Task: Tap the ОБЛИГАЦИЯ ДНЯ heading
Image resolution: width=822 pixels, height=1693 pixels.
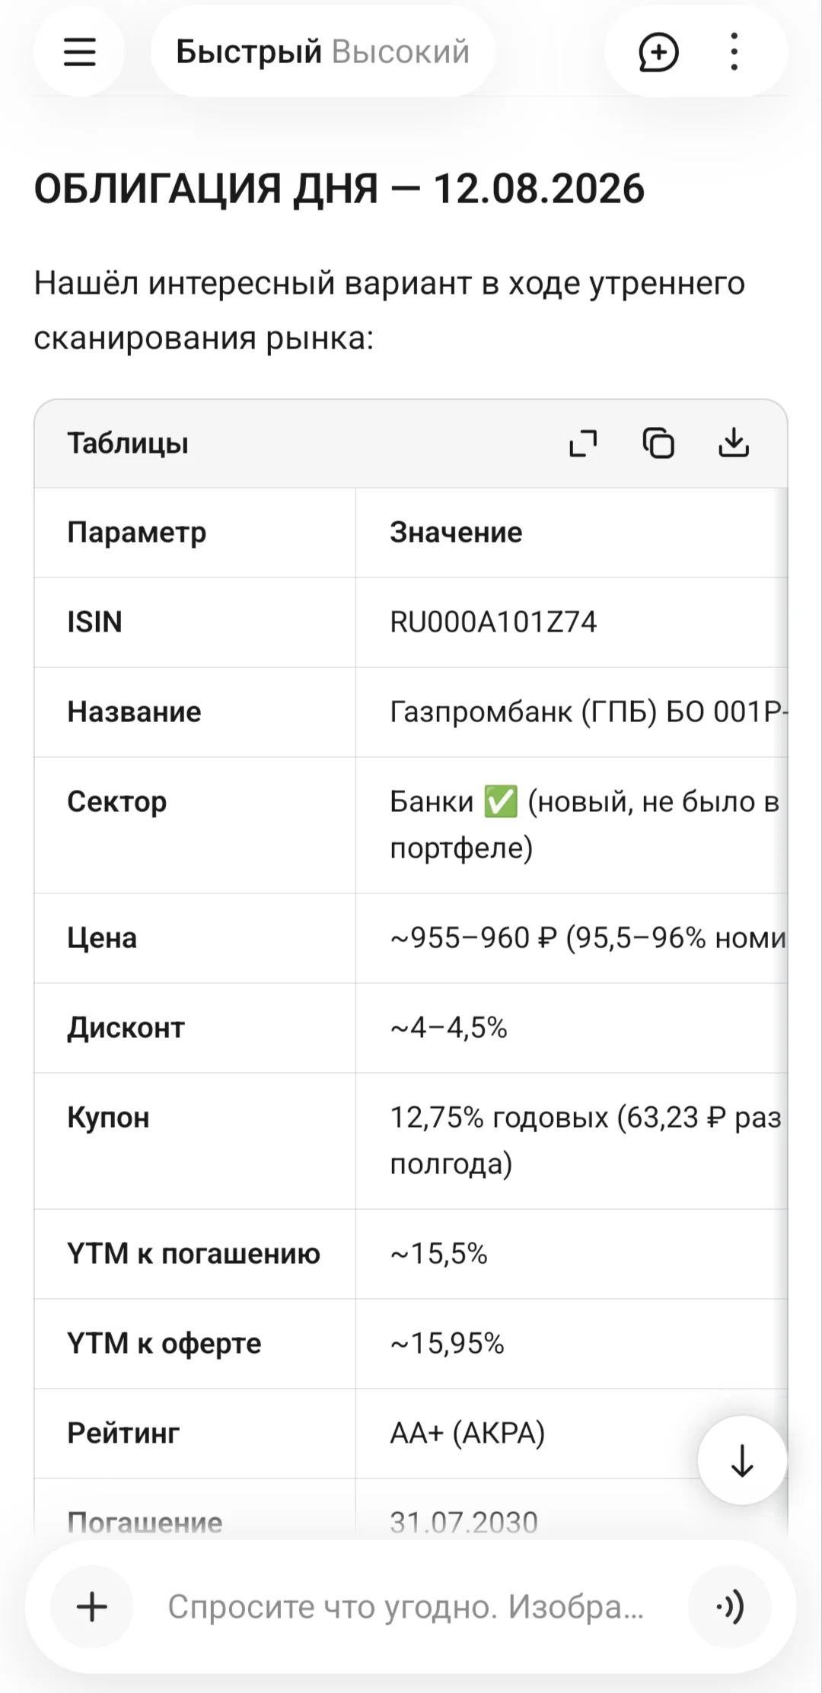Action: 339,188
